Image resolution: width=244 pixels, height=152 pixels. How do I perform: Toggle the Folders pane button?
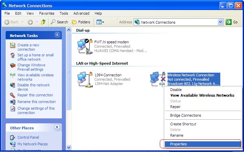(81, 22)
